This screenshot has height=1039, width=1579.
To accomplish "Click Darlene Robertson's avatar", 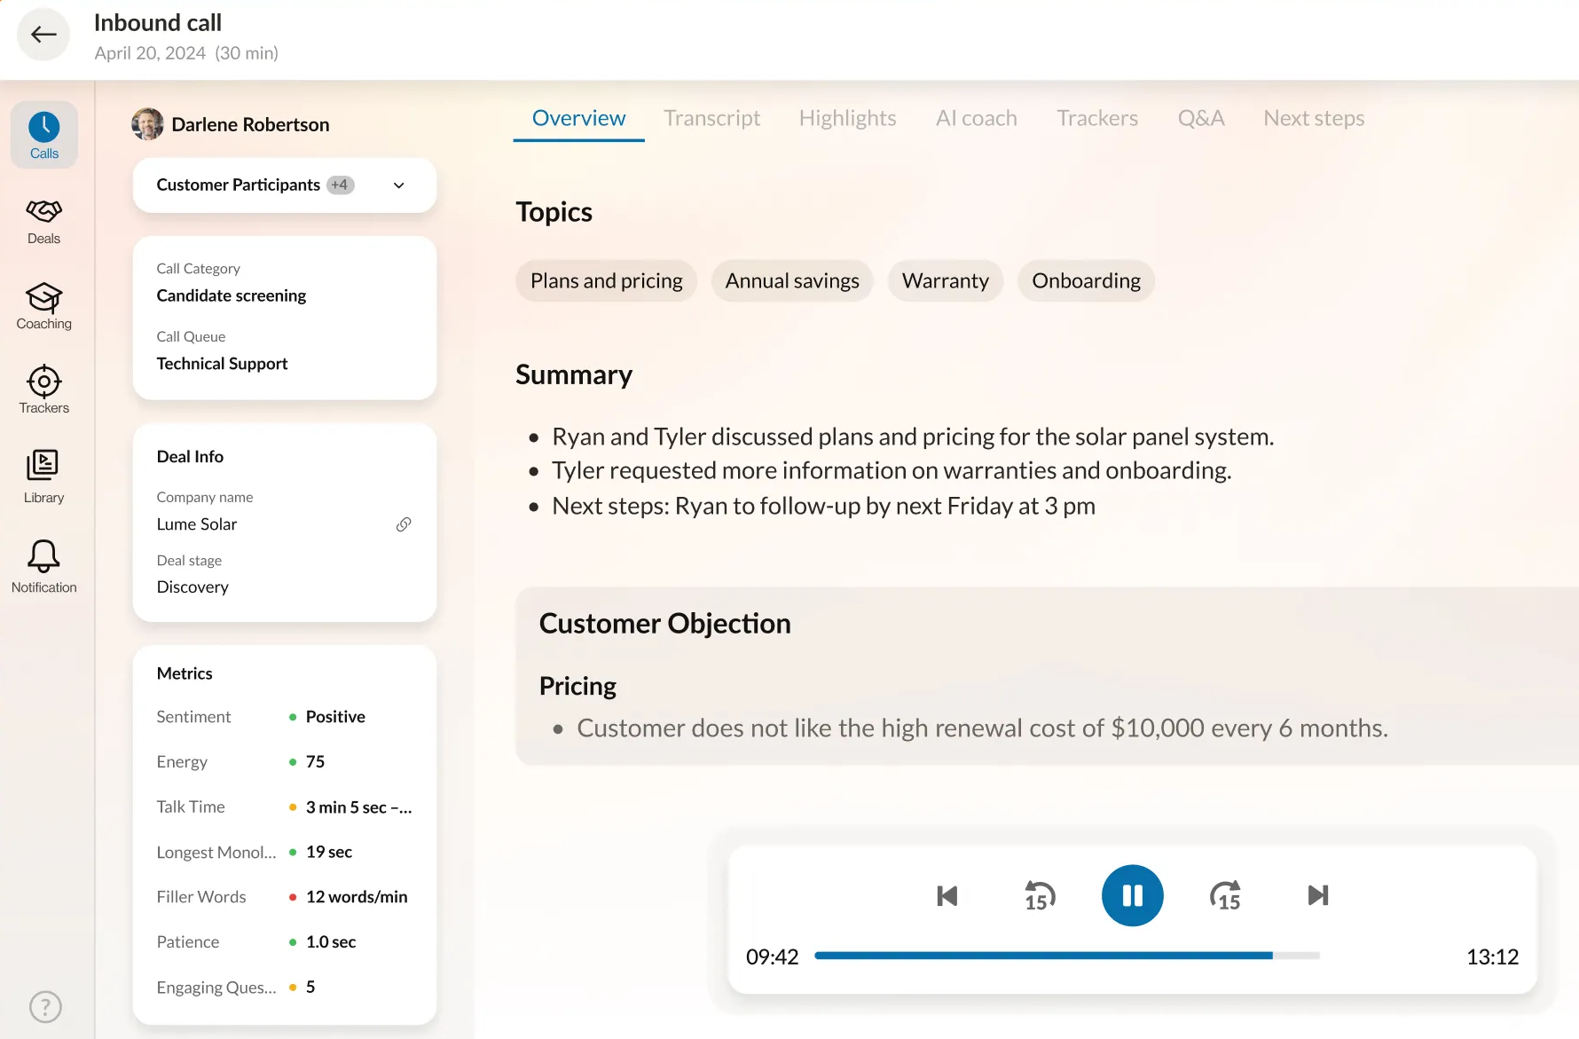I will click(147, 124).
